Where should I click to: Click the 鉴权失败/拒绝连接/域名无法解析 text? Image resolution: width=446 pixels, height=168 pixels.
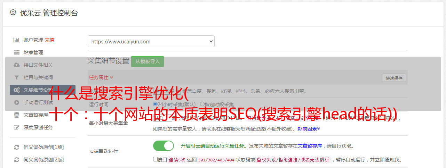[x=293, y=160]
